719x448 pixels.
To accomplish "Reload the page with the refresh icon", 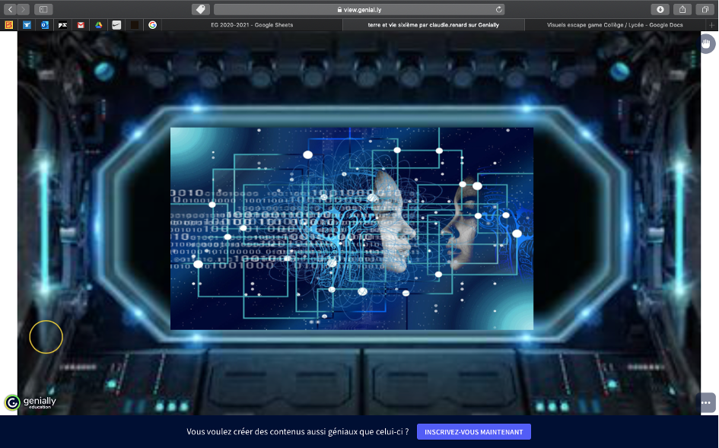I will point(499,9).
